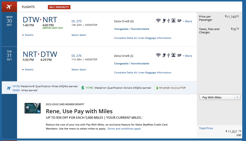The image size is (246, 141).
Task: Click the red airplane Flights header icon
Action: (x=9, y=7)
